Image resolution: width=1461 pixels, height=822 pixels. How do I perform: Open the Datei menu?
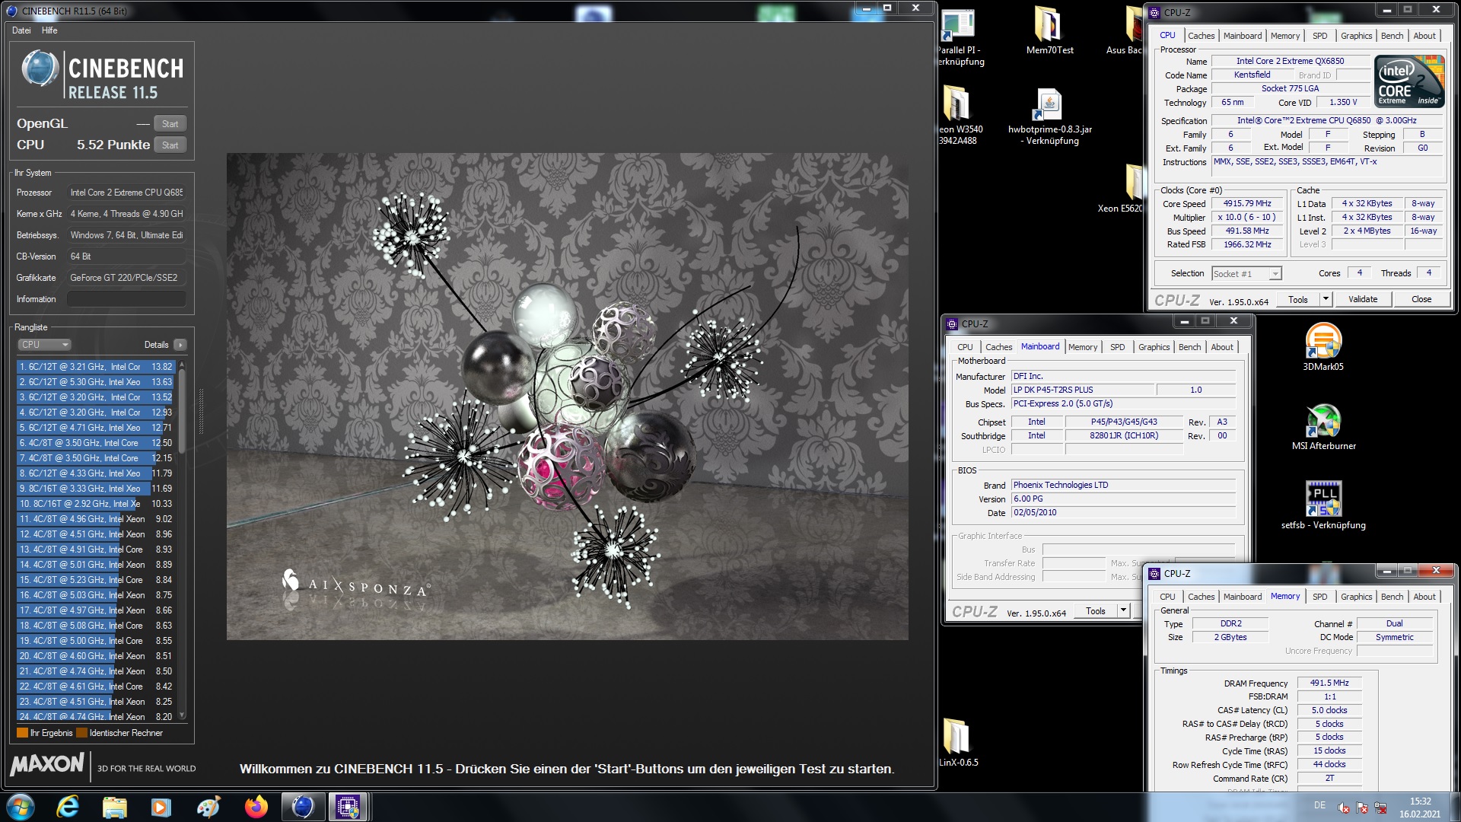click(x=21, y=30)
